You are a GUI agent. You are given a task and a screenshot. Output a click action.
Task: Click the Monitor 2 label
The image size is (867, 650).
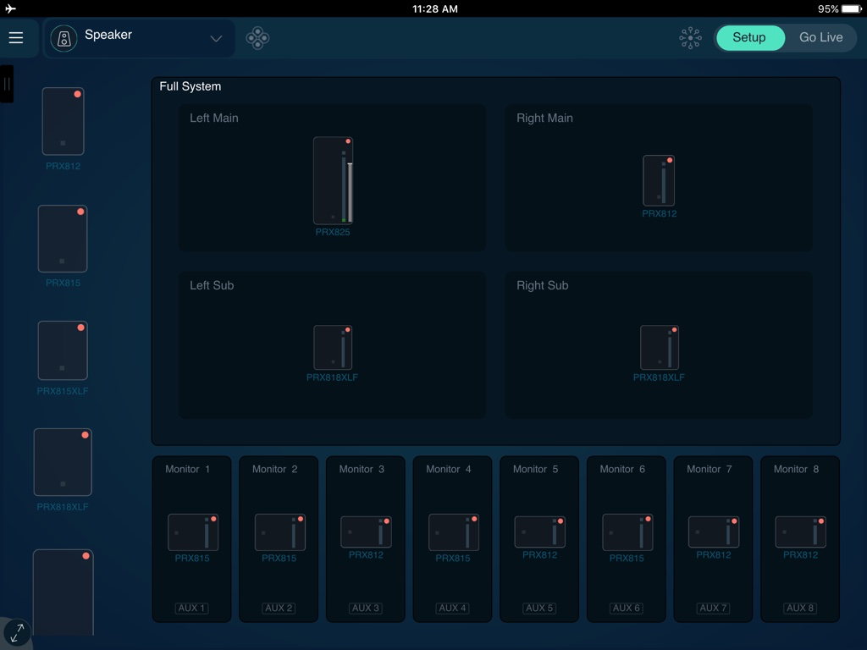click(x=275, y=469)
